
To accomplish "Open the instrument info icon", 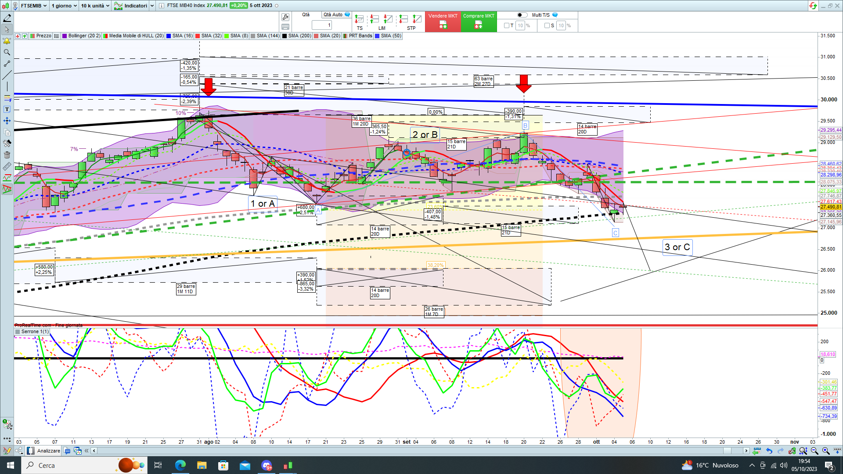I will click(x=162, y=6).
